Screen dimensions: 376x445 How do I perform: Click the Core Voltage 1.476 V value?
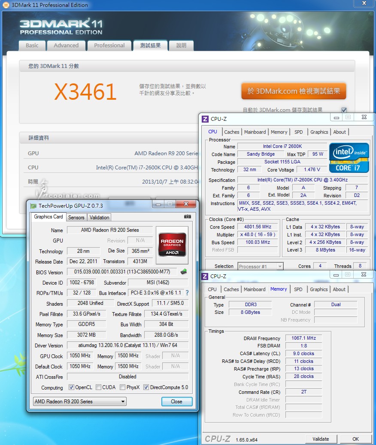click(x=312, y=169)
